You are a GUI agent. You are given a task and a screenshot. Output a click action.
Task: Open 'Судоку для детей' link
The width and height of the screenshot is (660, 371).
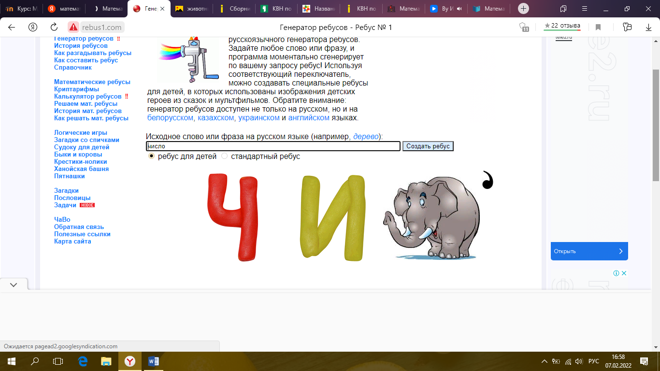[82, 147]
